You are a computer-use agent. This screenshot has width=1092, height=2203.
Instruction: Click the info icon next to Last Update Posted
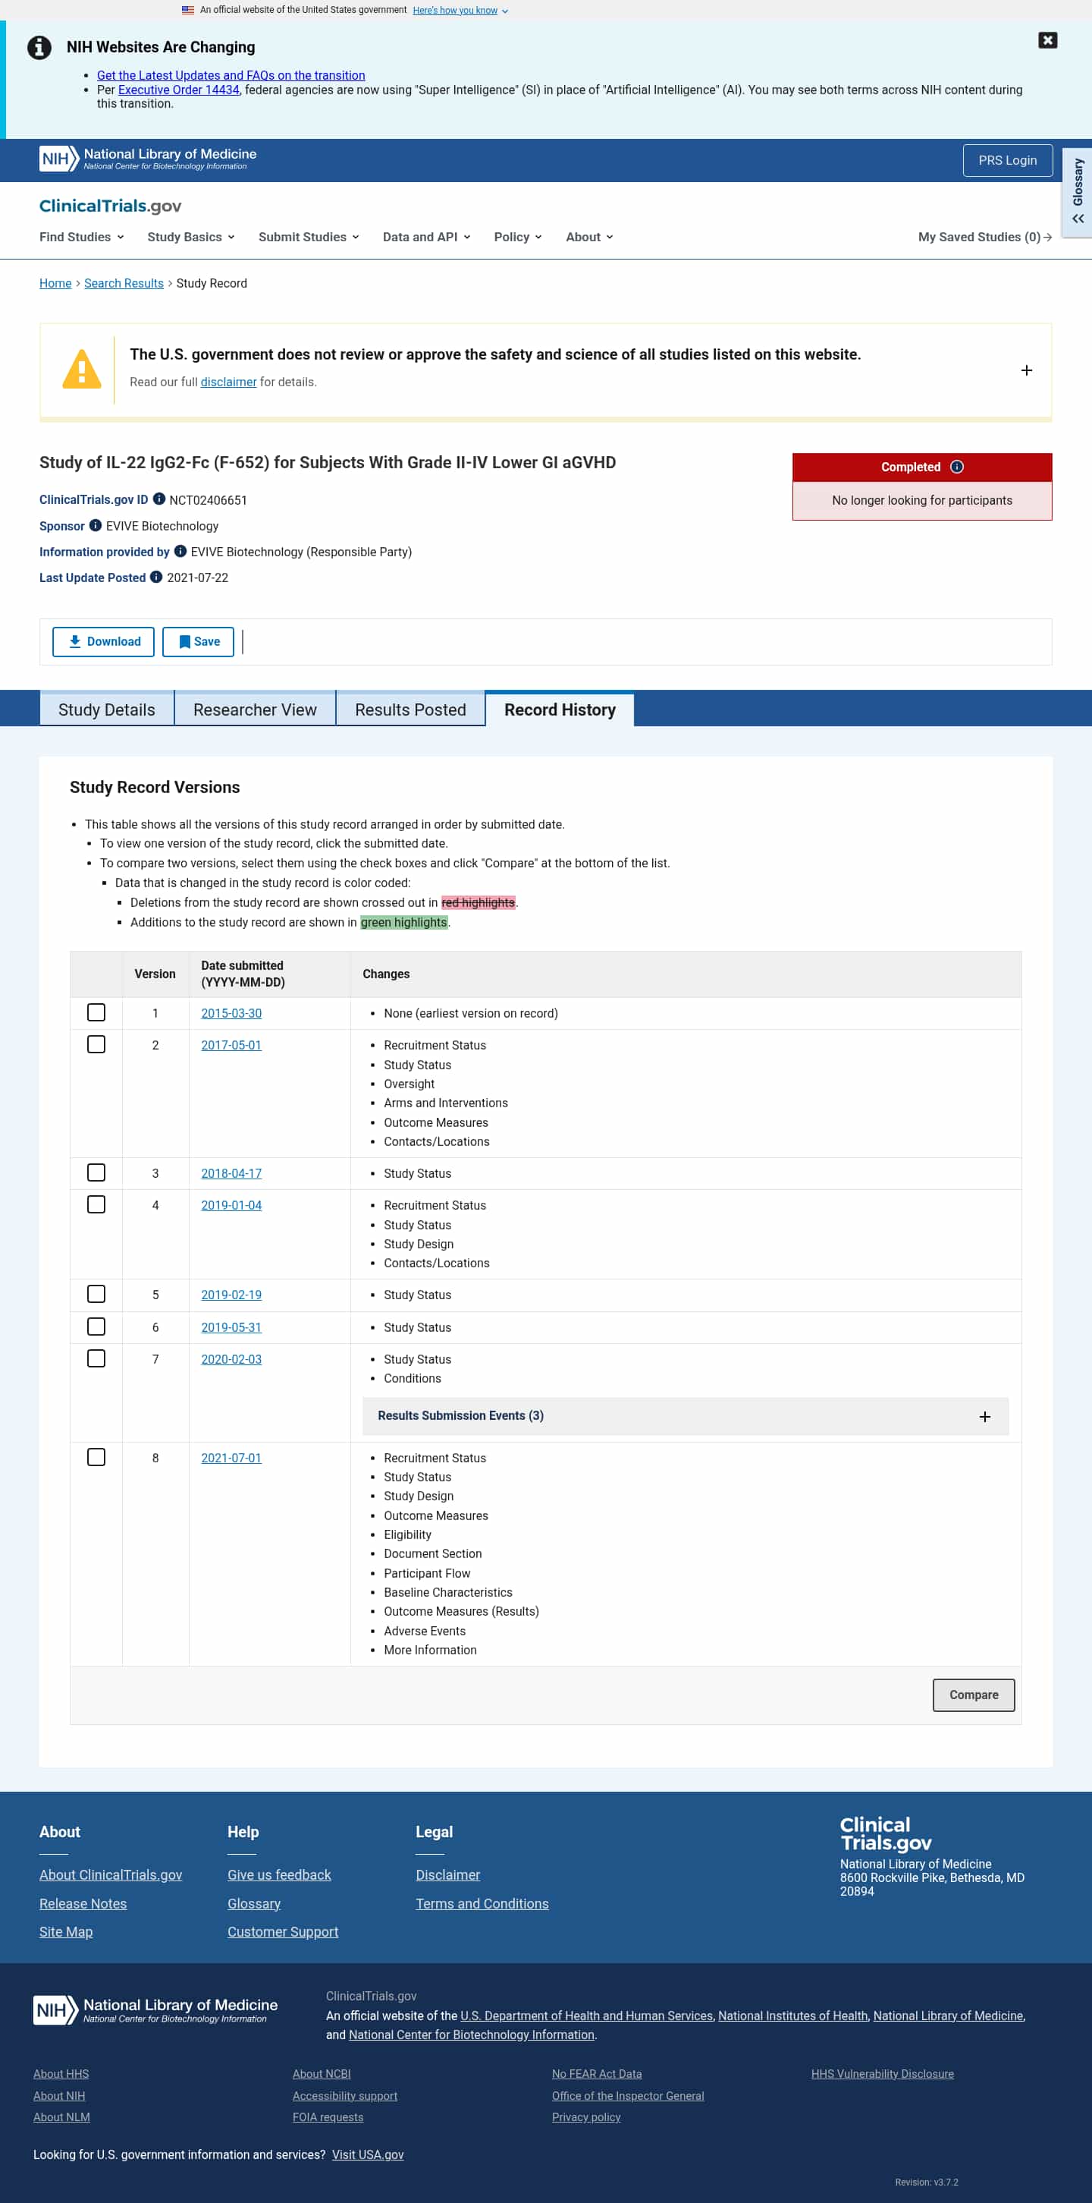pyautogui.click(x=156, y=577)
